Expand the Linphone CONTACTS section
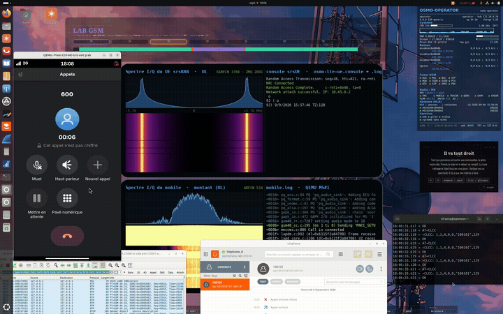 tap(225, 267)
